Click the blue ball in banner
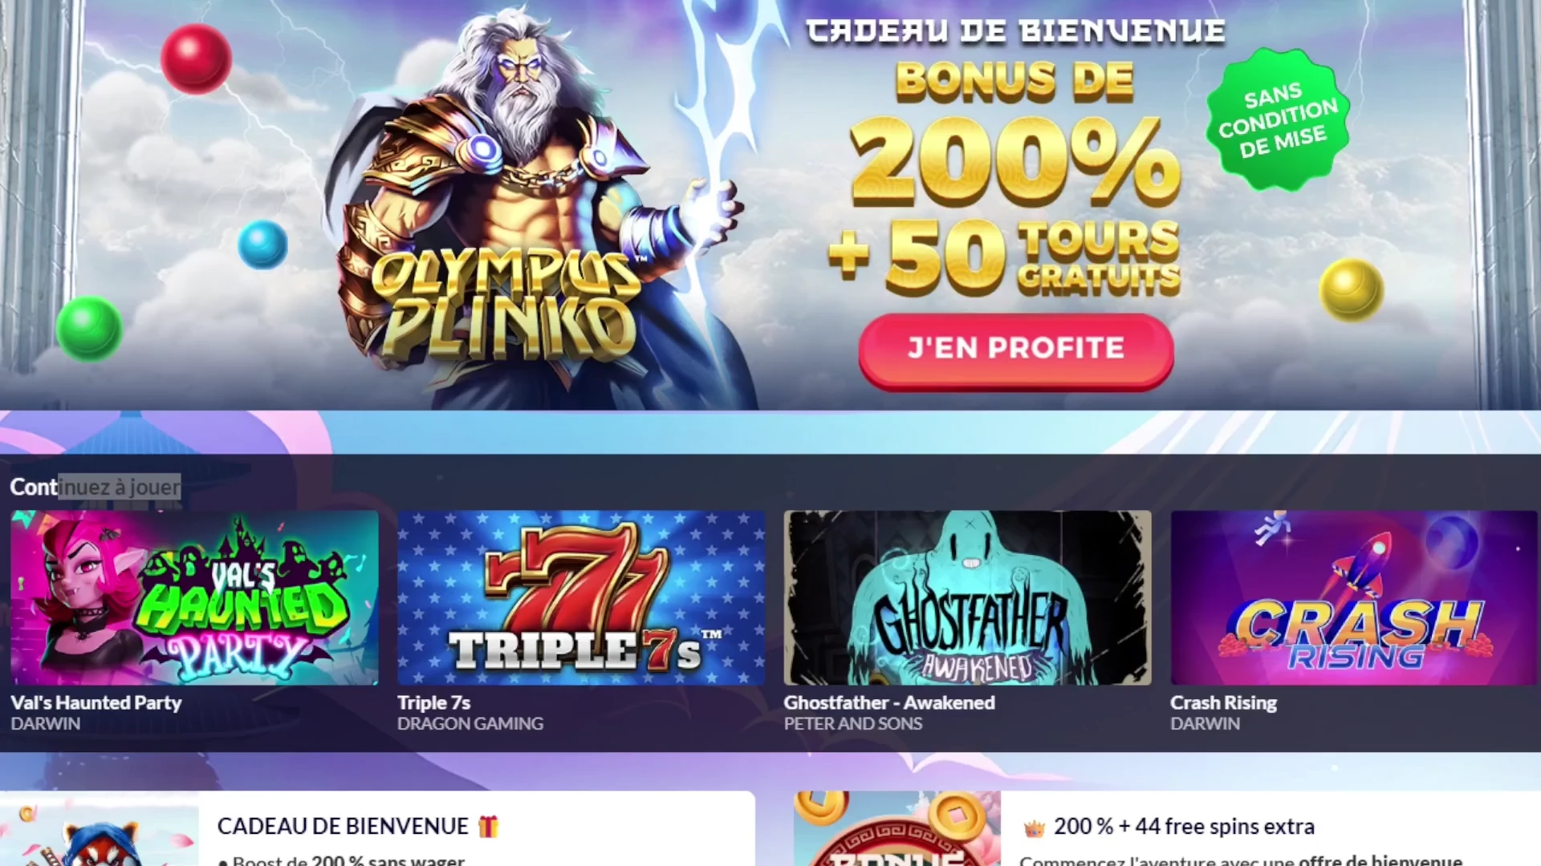The height and width of the screenshot is (866, 1541). [x=262, y=245]
